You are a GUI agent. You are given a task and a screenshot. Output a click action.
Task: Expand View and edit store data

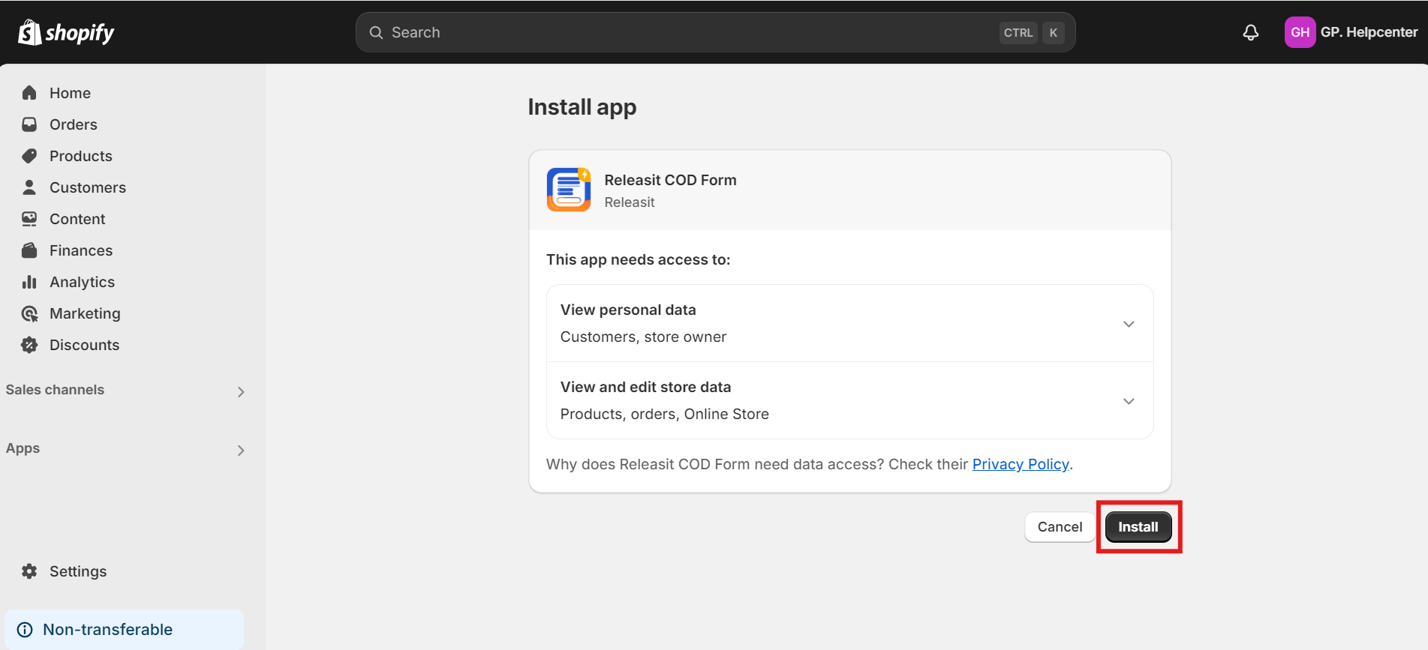click(x=1128, y=401)
